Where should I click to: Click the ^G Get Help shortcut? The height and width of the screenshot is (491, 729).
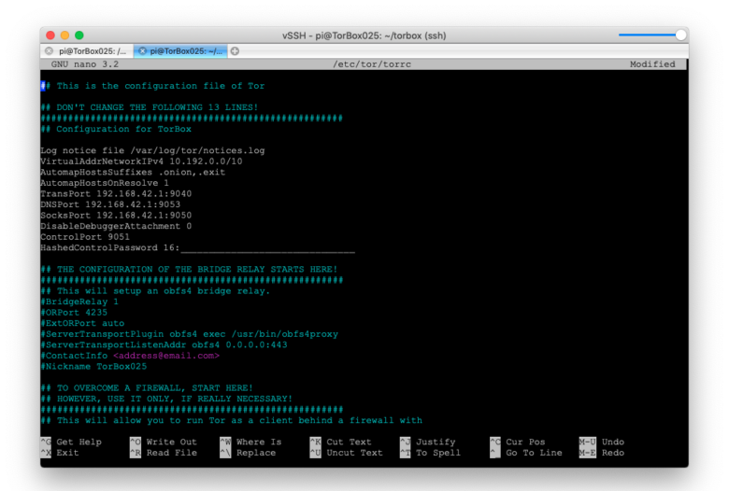pyautogui.click(x=71, y=442)
